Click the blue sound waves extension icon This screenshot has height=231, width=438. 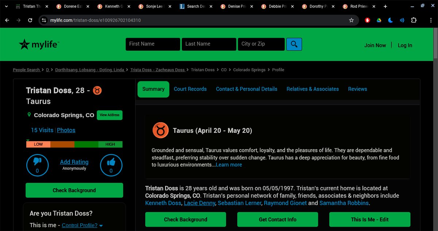[x=402, y=20]
